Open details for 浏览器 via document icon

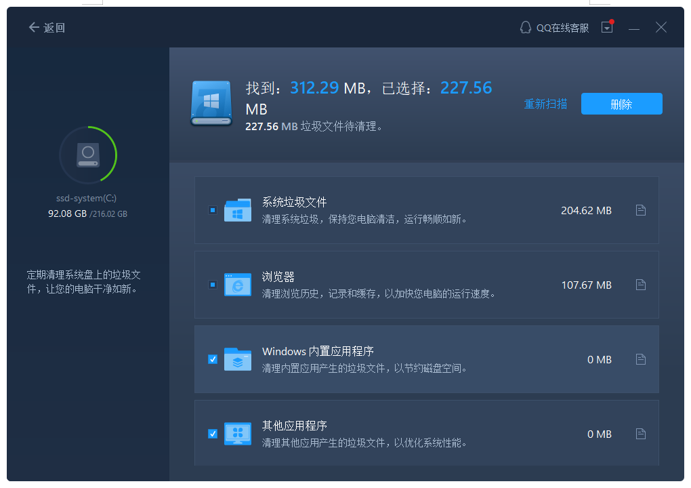coord(640,285)
